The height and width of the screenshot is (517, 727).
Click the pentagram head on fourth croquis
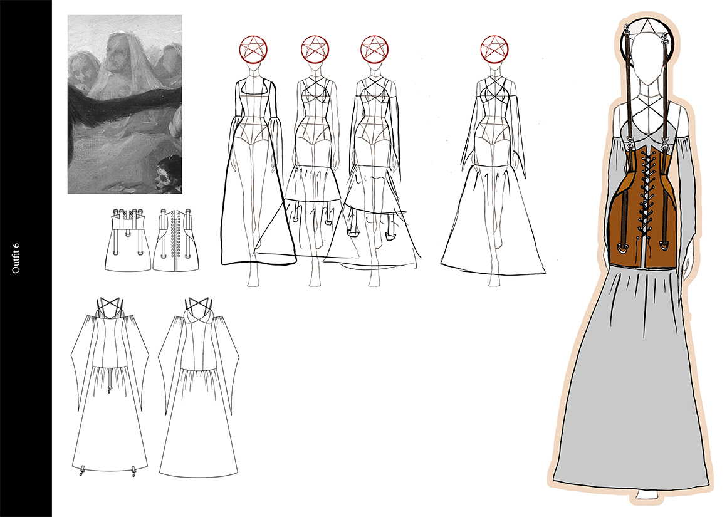pyautogui.click(x=494, y=49)
